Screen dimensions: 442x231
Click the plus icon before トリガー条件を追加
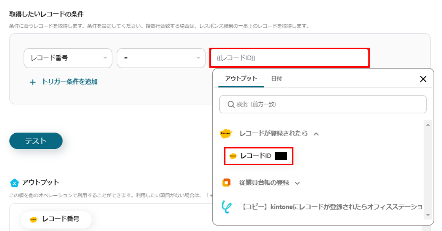[x=33, y=82]
